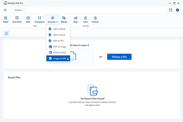183x122 pixels.
Task: Open the Compress tool
Action: [40, 20]
